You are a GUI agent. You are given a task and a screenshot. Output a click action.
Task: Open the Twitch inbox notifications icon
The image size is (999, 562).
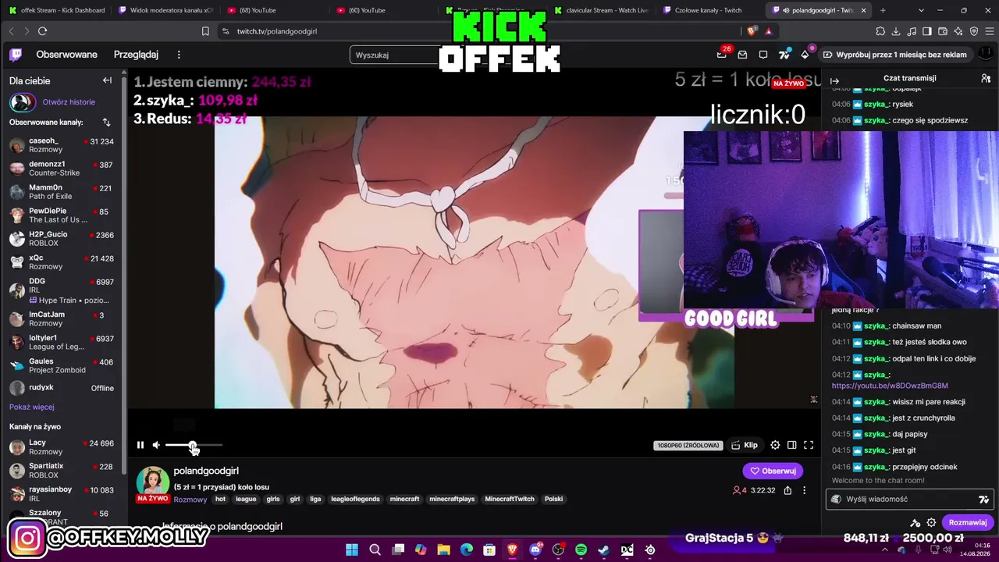[x=742, y=55]
